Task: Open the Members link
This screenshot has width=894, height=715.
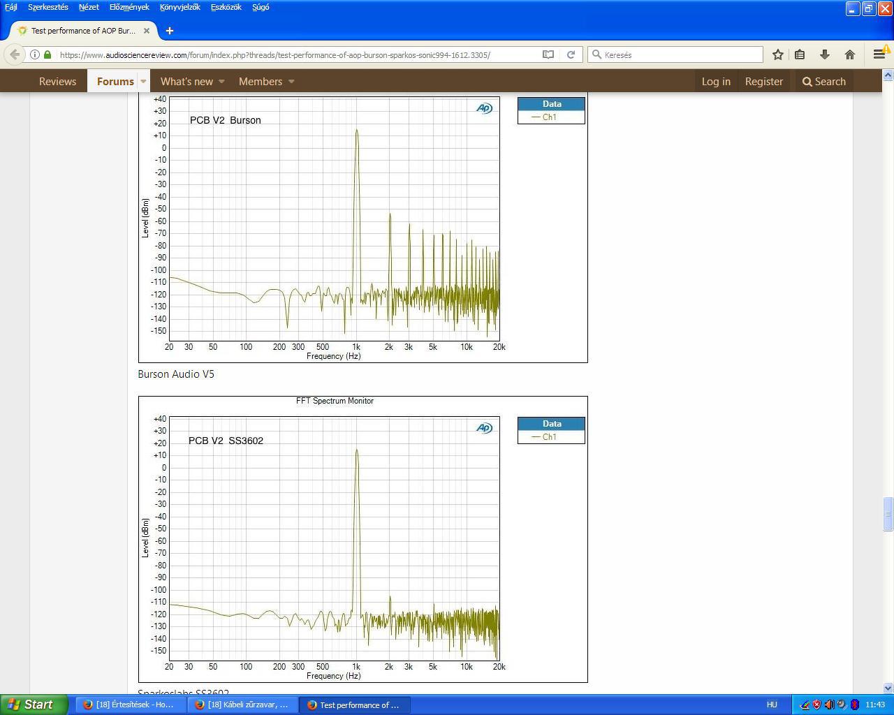Action: pyautogui.click(x=261, y=82)
